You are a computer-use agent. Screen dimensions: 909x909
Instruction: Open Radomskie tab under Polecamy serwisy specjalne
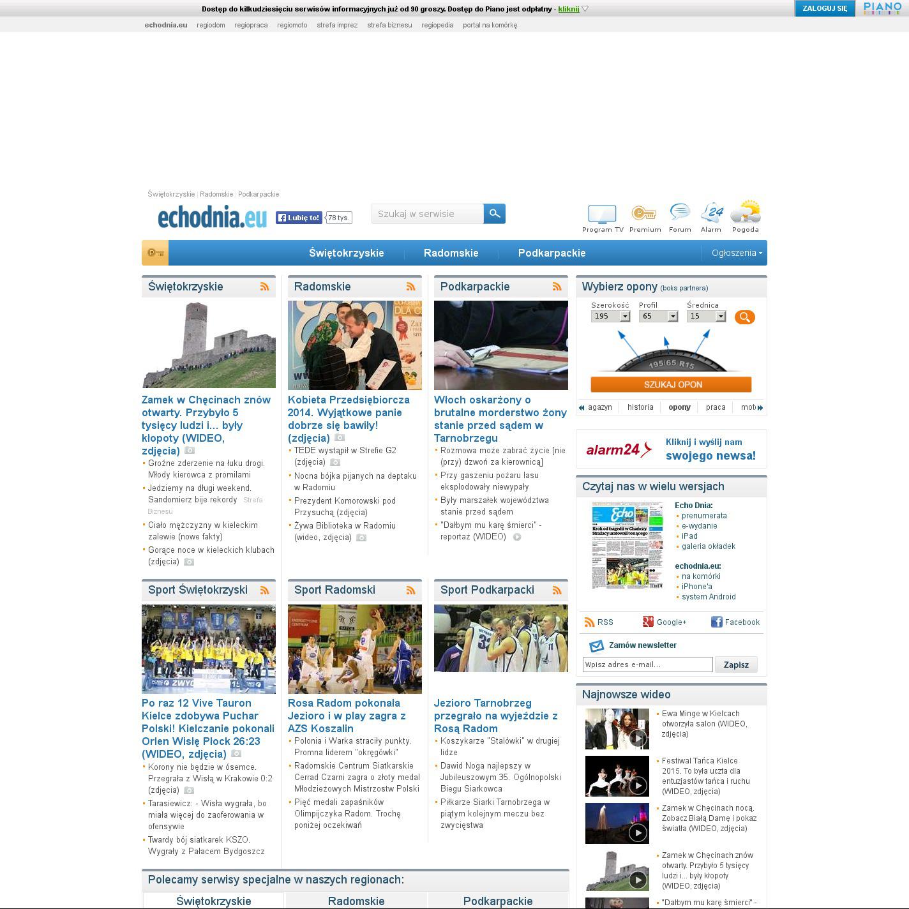click(356, 901)
